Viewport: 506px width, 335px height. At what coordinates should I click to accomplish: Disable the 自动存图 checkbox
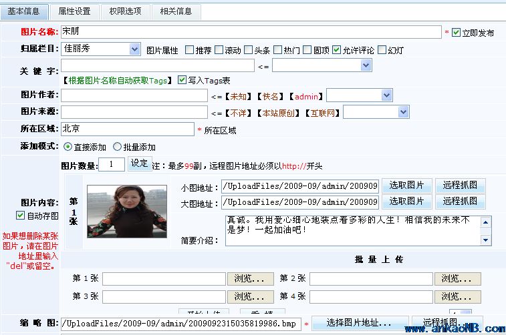click(x=20, y=216)
